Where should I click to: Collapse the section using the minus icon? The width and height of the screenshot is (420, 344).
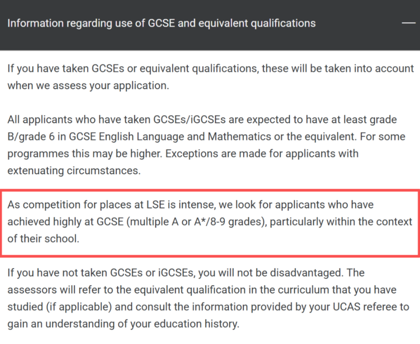coord(408,23)
